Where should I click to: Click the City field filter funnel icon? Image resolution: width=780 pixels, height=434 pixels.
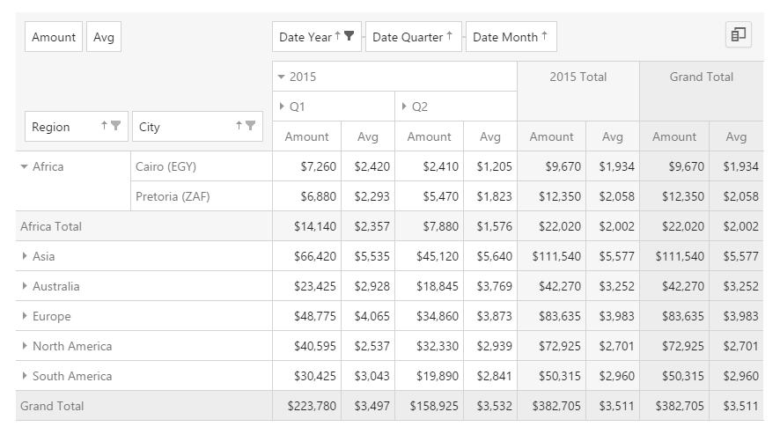pos(250,126)
